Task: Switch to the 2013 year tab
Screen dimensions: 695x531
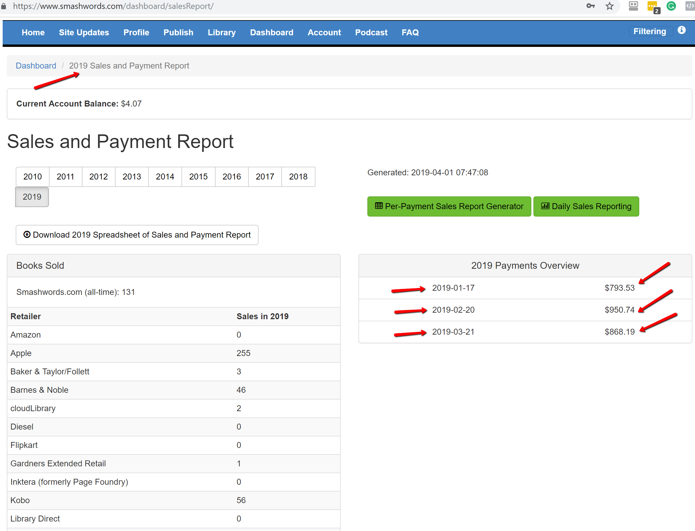Action: pyautogui.click(x=132, y=177)
